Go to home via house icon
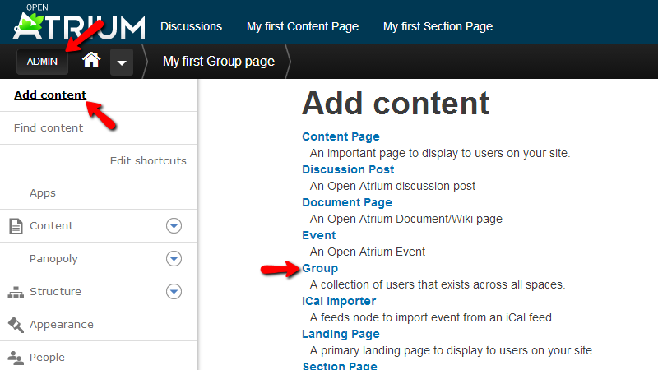The width and height of the screenshot is (658, 370). (x=91, y=60)
